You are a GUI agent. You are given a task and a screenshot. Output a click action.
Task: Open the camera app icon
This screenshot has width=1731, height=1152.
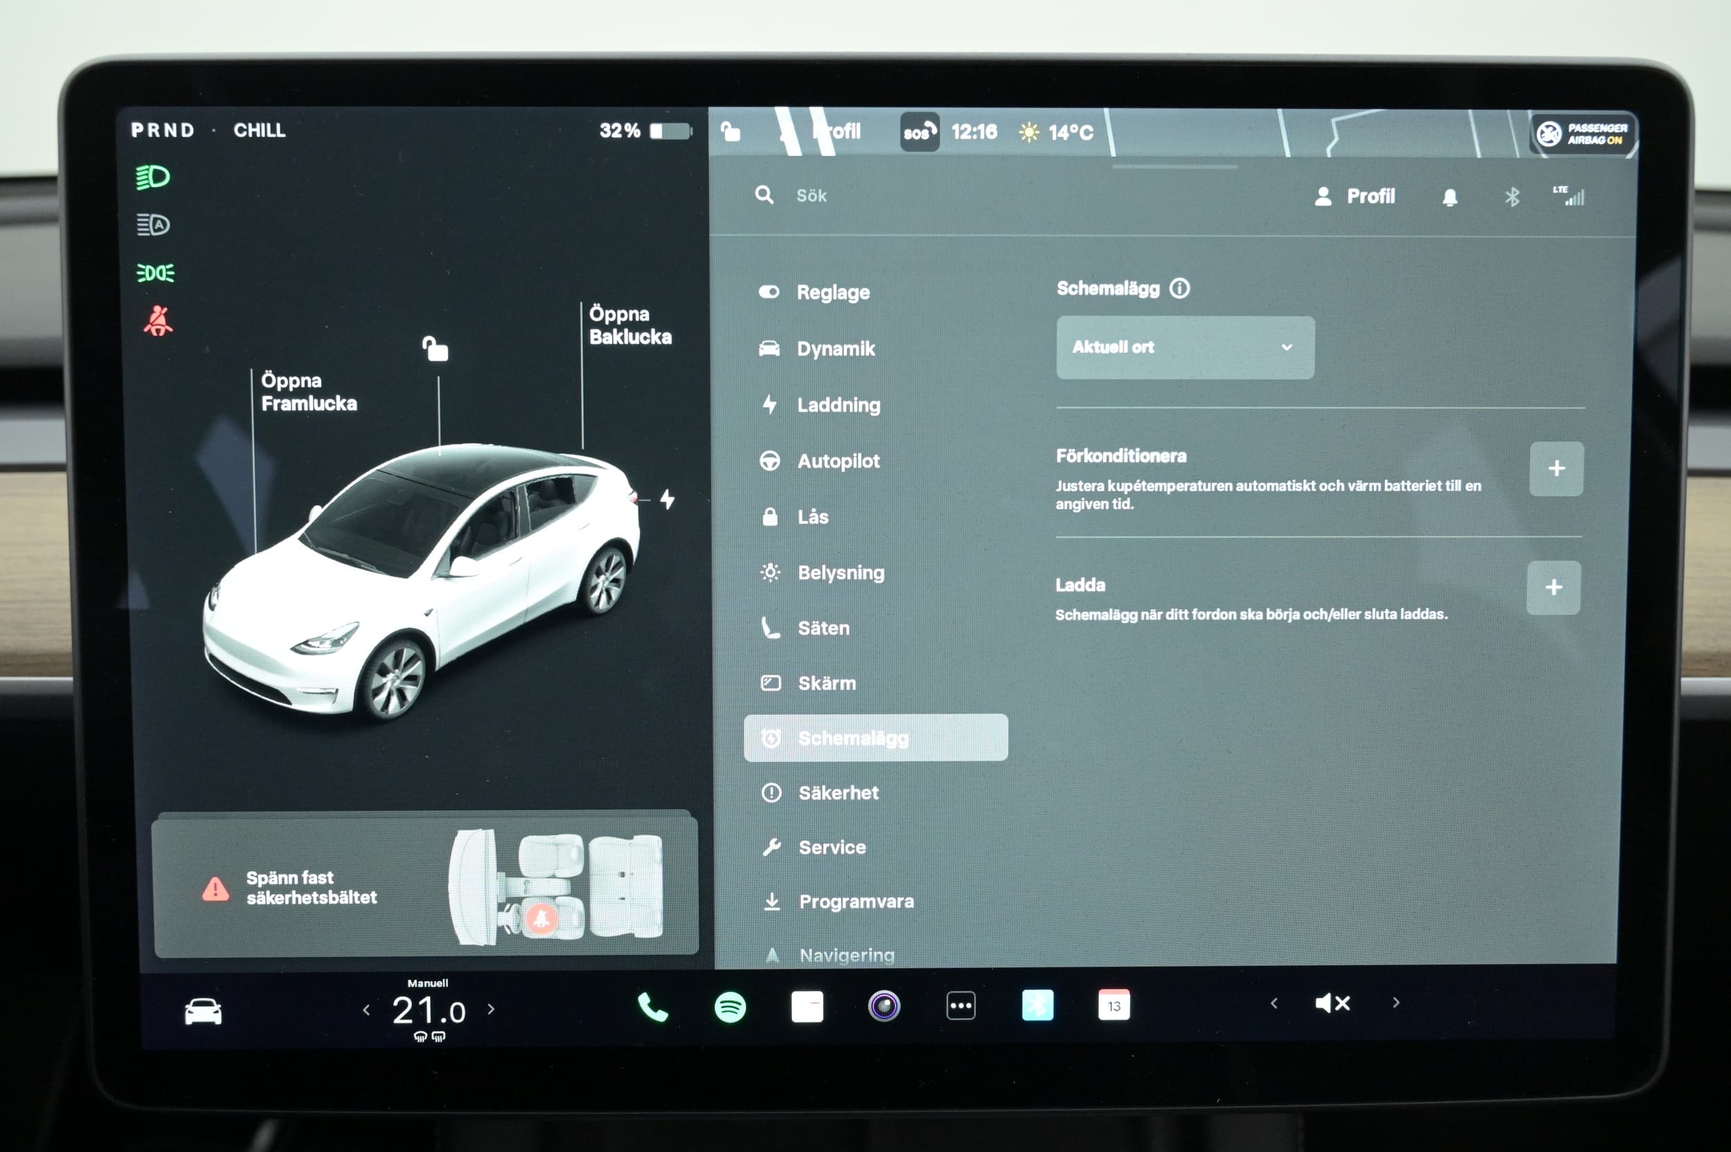[x=884, y=1006]
